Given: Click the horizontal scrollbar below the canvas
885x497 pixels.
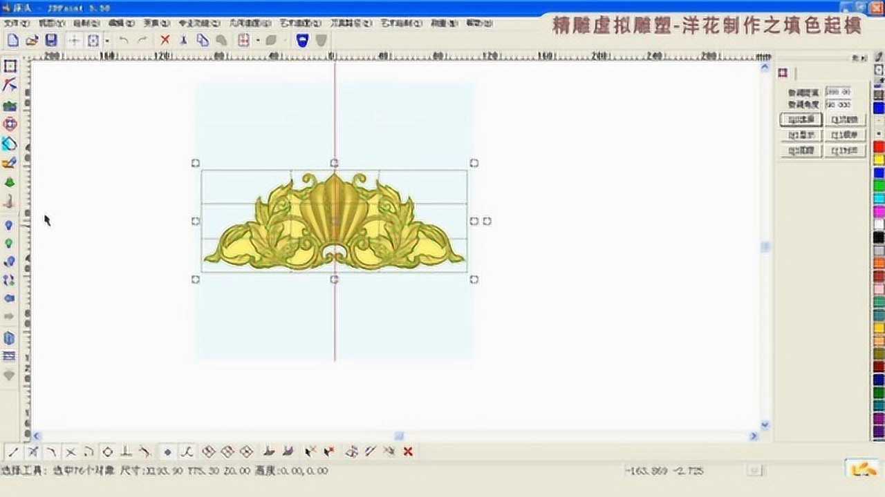Looking at the screenshot, I should [399, 436].
